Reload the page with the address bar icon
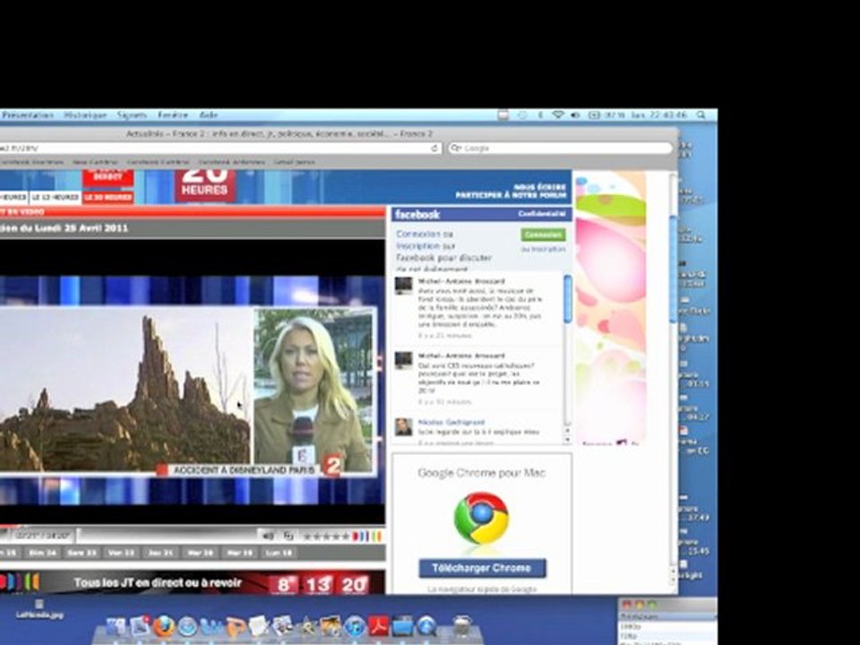Image resolution: width=860 pixels, height=645 pixels. (x=434, y=148)
